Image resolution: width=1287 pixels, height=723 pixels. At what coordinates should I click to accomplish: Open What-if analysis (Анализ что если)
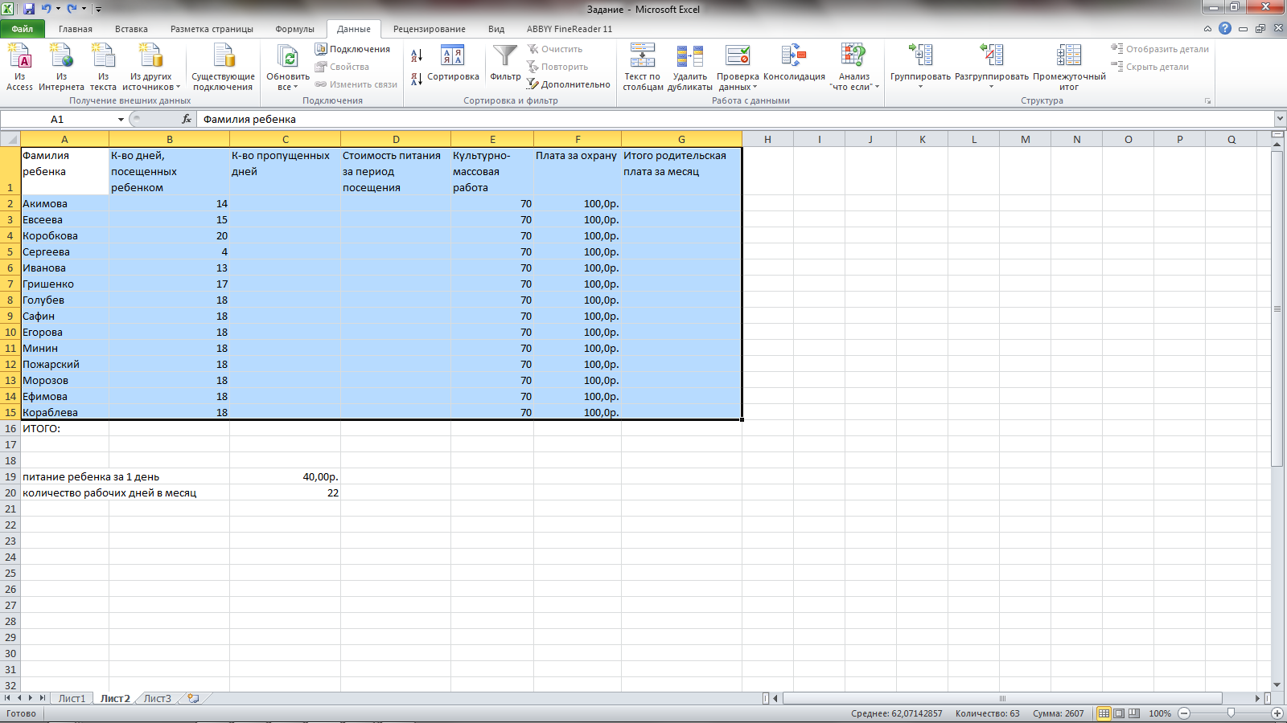tap(854, 67)
